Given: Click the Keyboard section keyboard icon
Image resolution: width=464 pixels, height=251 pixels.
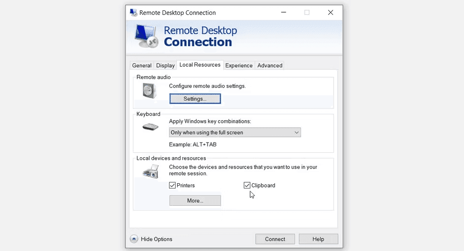Looking at the screenshot, I should pyautogui.click(x=151, y=127).
